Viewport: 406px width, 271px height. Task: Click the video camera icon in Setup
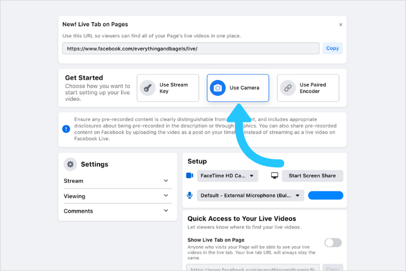click(190, 176)
